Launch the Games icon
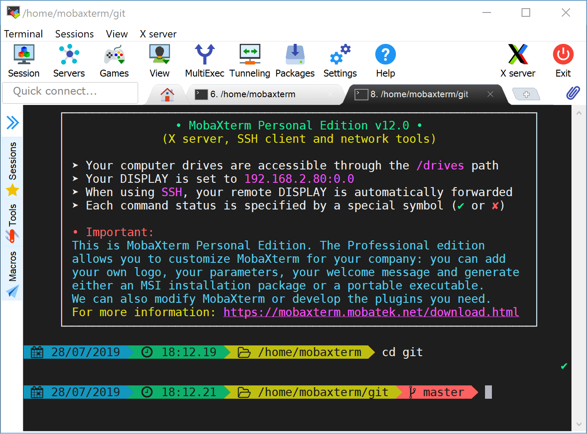 [114, 61]
